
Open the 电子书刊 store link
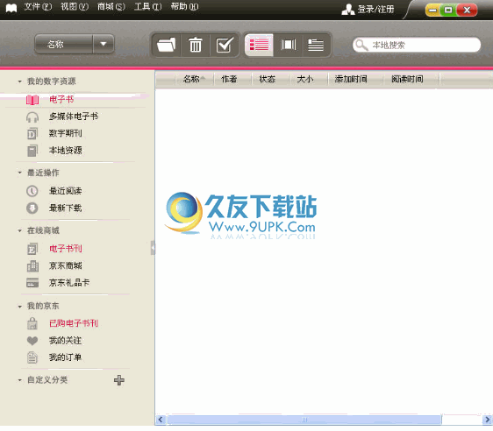[x=66, y=249]
